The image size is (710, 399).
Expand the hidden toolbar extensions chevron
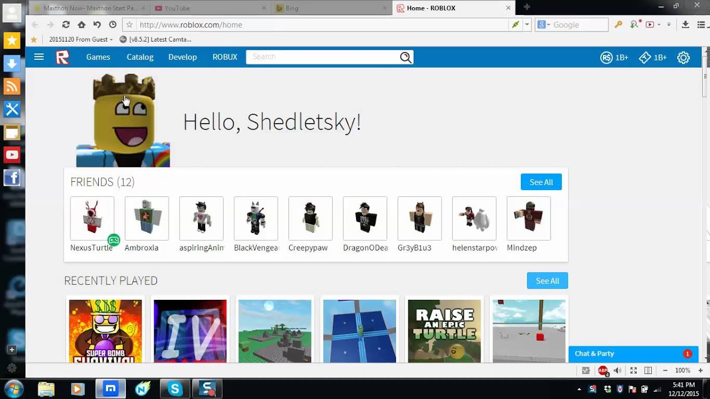668,24
